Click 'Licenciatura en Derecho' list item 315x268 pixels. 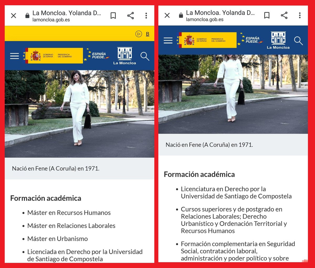pos(236,193)
